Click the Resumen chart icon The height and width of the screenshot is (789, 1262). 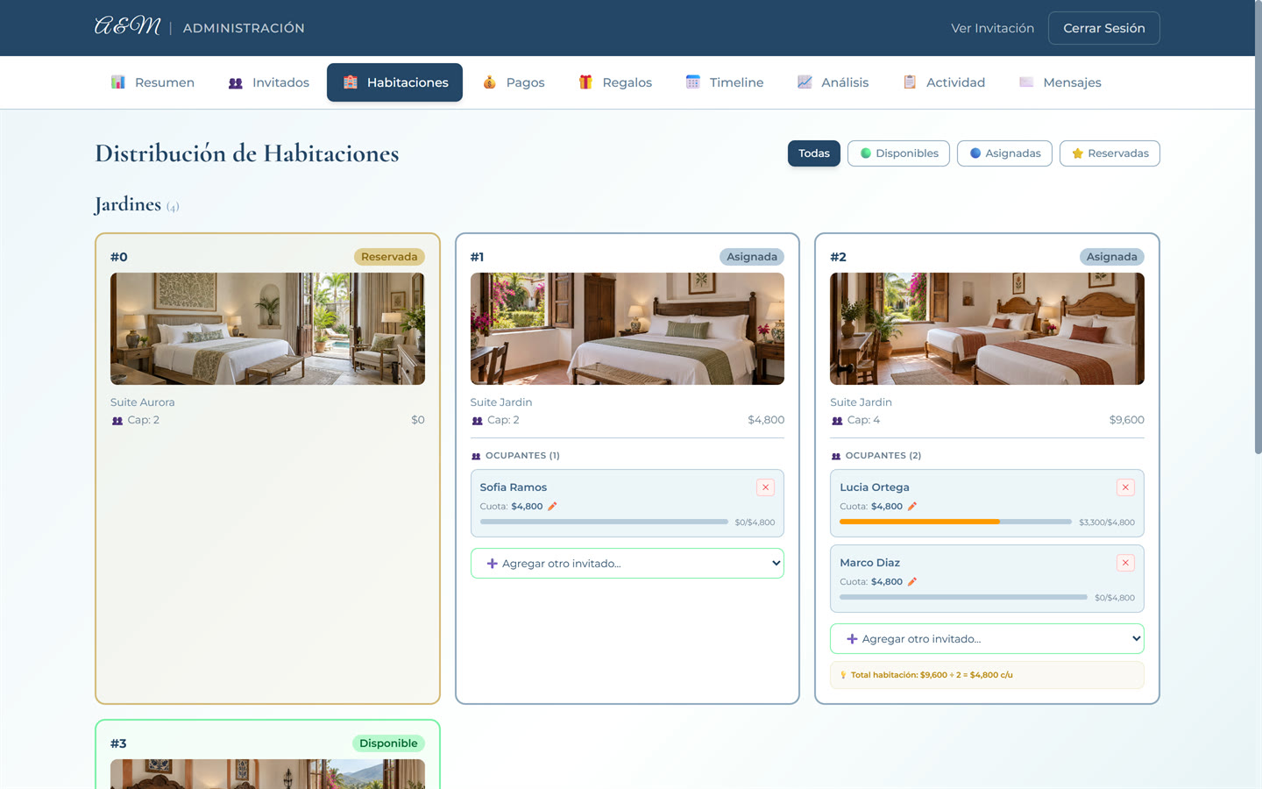point(118,82)
